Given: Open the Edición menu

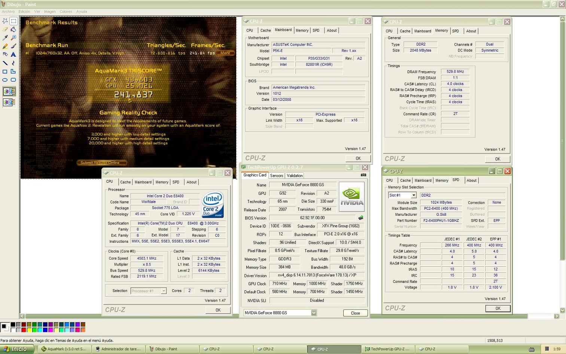Looking at the screenshot, I should pyautogui.click(x=24, y=12).
